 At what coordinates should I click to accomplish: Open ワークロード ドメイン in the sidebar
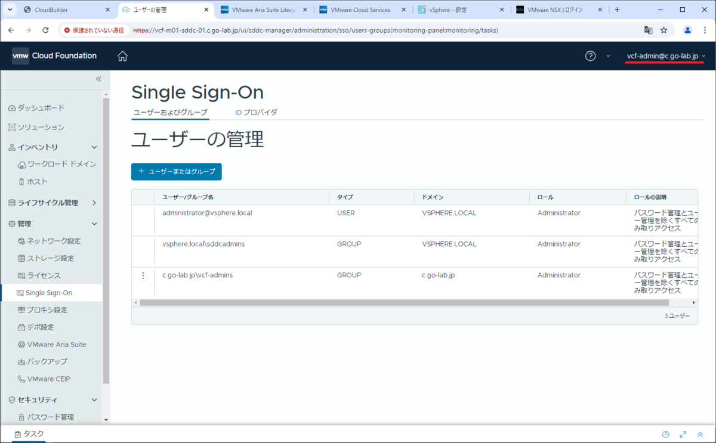[57, 164]
